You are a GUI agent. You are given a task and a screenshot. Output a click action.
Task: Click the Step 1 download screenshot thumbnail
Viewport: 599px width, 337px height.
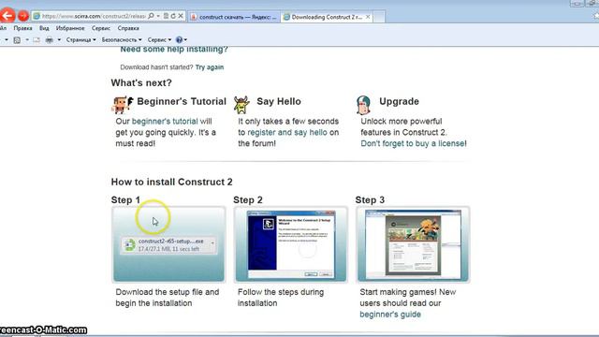click(x=168, y=244)
